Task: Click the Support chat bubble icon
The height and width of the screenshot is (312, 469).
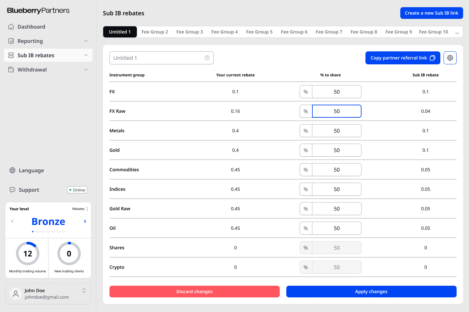Action: pos(12,190)
